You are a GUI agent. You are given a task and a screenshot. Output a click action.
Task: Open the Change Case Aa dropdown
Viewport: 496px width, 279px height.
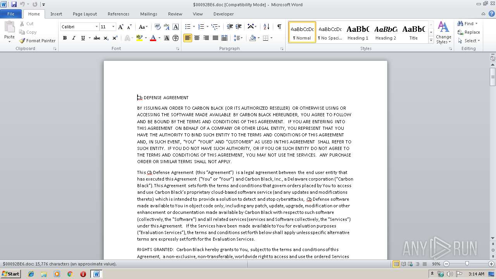pyautogui.click(x=143, y=27)
